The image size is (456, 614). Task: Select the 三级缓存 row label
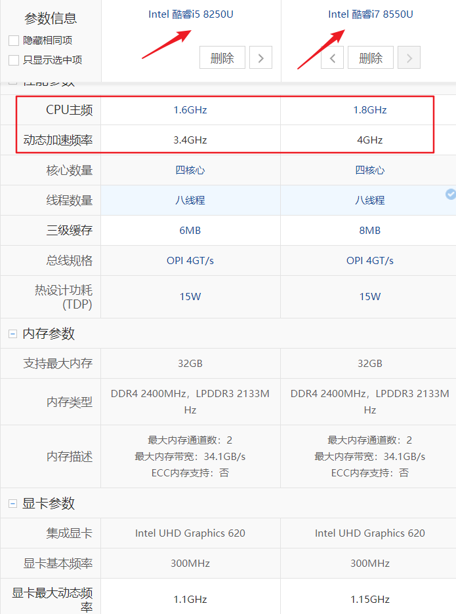click(x=70, y=231)
